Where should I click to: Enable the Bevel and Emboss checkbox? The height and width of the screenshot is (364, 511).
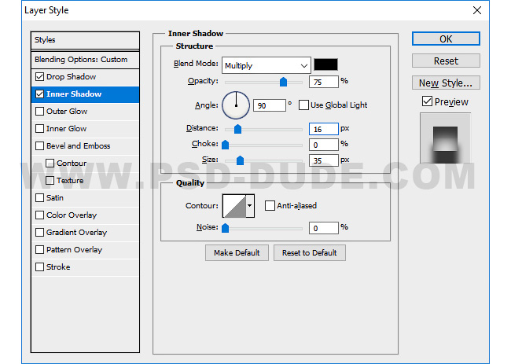[x=40, y=146]
